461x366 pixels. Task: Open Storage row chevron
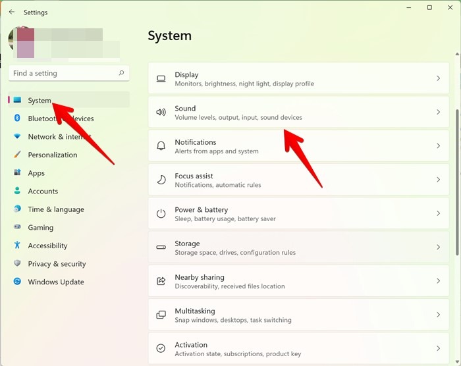coord(438,248)
